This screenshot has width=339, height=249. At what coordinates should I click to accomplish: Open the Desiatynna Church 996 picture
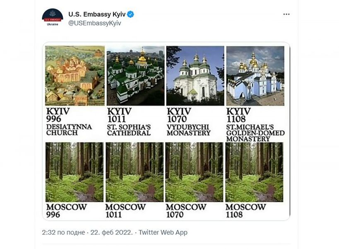point(75,76)
